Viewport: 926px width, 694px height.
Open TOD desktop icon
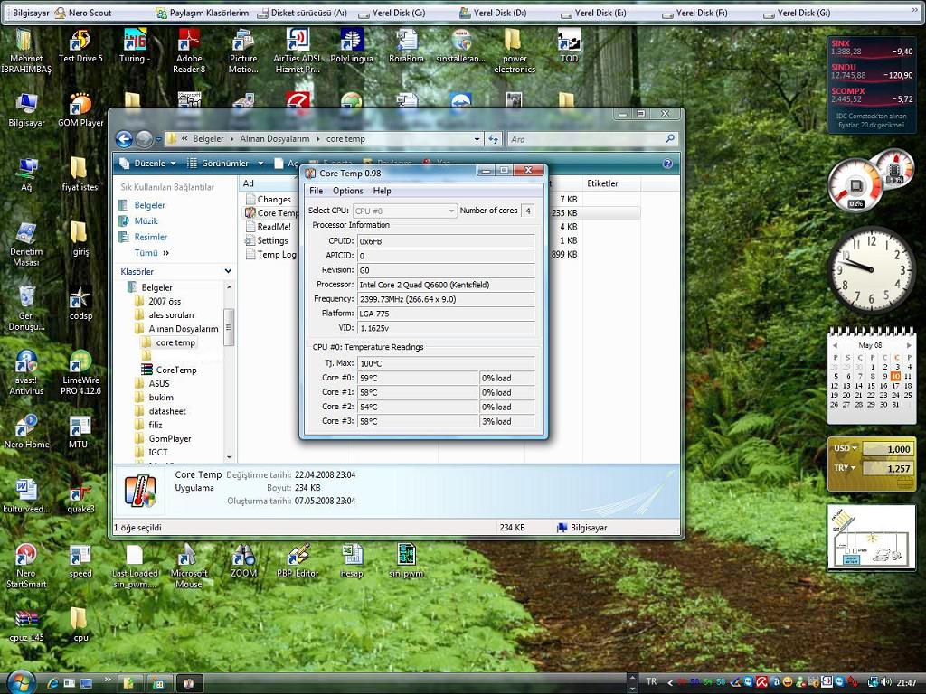tap(569, 47)
